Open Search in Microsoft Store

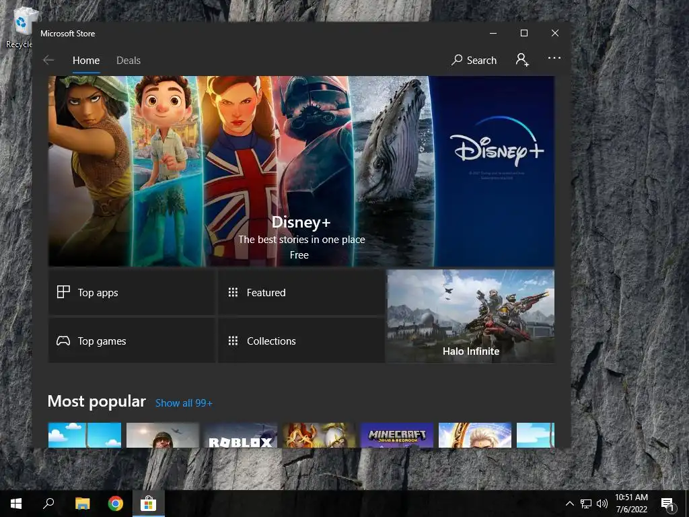[474, 60]
